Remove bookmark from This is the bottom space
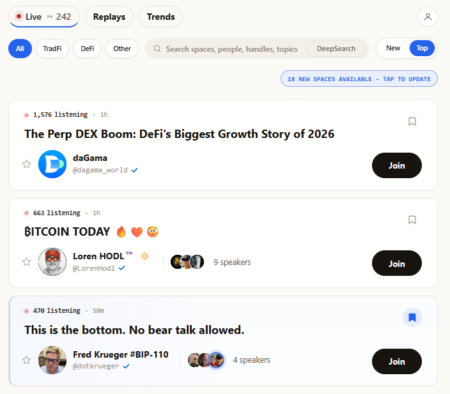The image size is (450, 394). 412,317
